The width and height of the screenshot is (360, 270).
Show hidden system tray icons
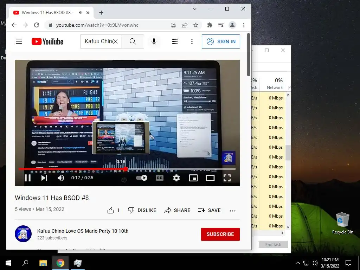297,263
